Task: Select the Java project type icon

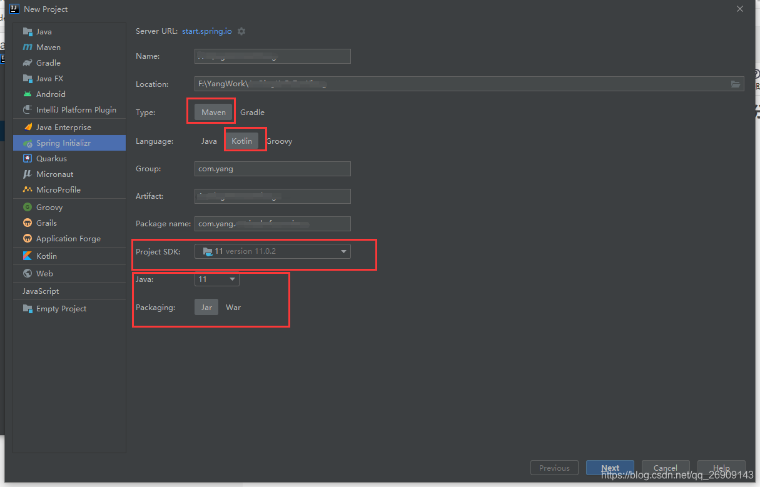Action: point(28,31)
